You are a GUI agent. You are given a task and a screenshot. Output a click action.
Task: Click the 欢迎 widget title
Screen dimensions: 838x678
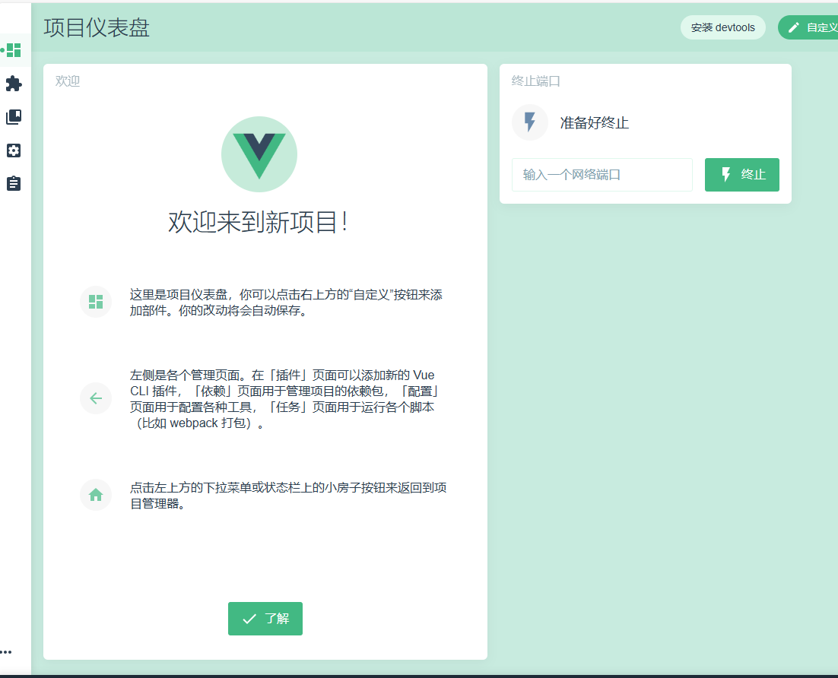[68, 81]
